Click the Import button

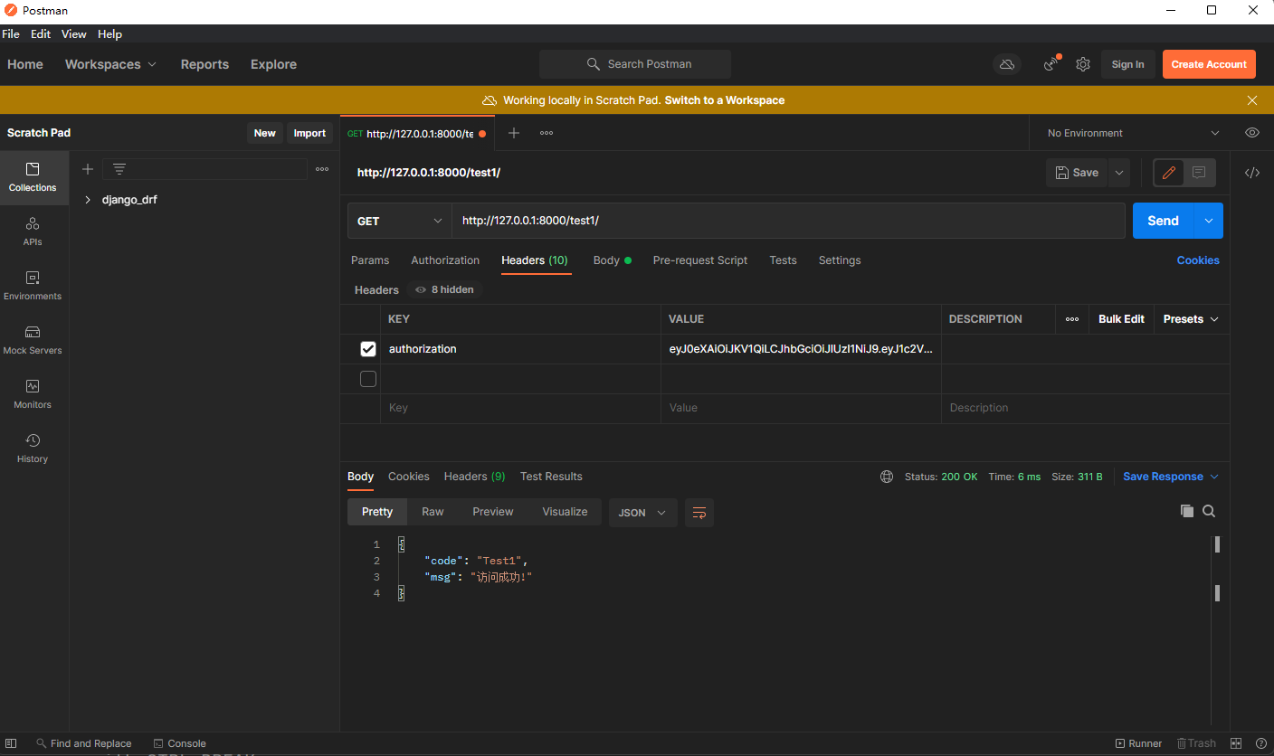[x=309, y=133]
